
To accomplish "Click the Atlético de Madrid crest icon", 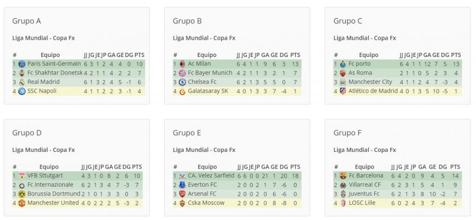I will pos(343,91).
